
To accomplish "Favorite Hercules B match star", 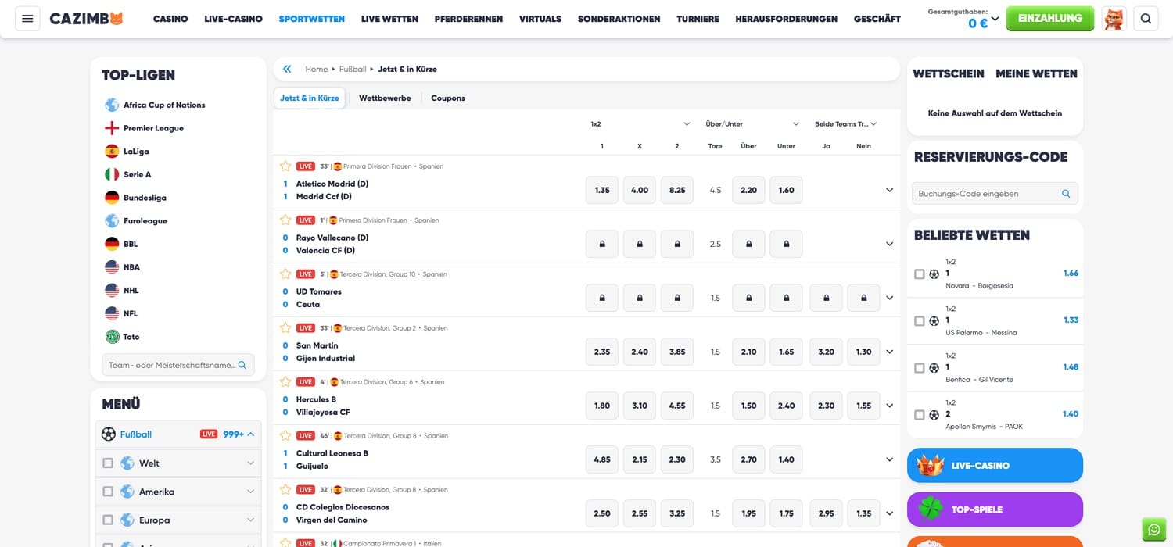I will coord(285,382).
